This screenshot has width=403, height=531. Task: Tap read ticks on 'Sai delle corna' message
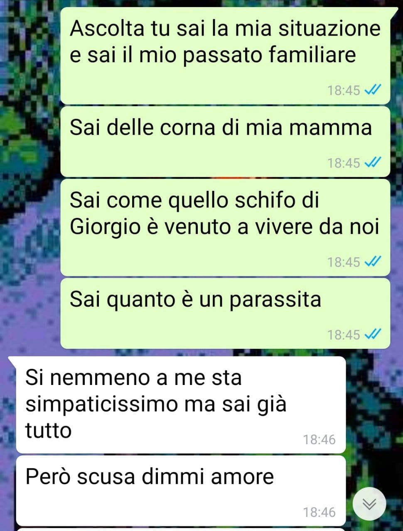372,163
